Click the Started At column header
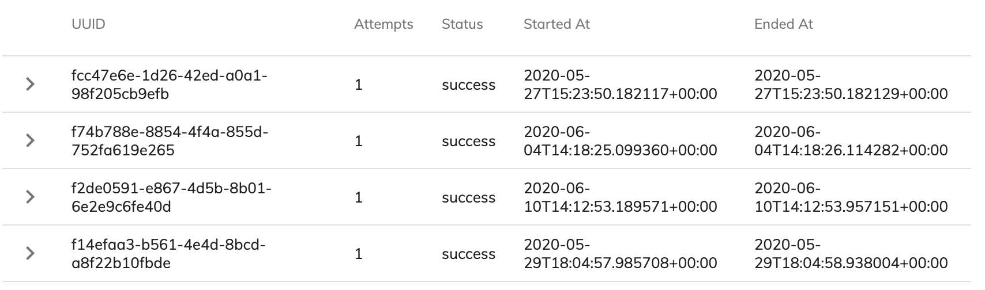Screen dimensions: 985x290 557,24
